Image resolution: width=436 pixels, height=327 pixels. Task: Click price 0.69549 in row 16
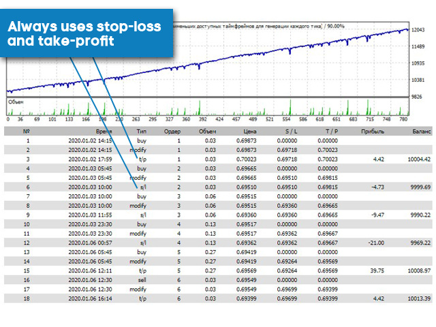247,280
